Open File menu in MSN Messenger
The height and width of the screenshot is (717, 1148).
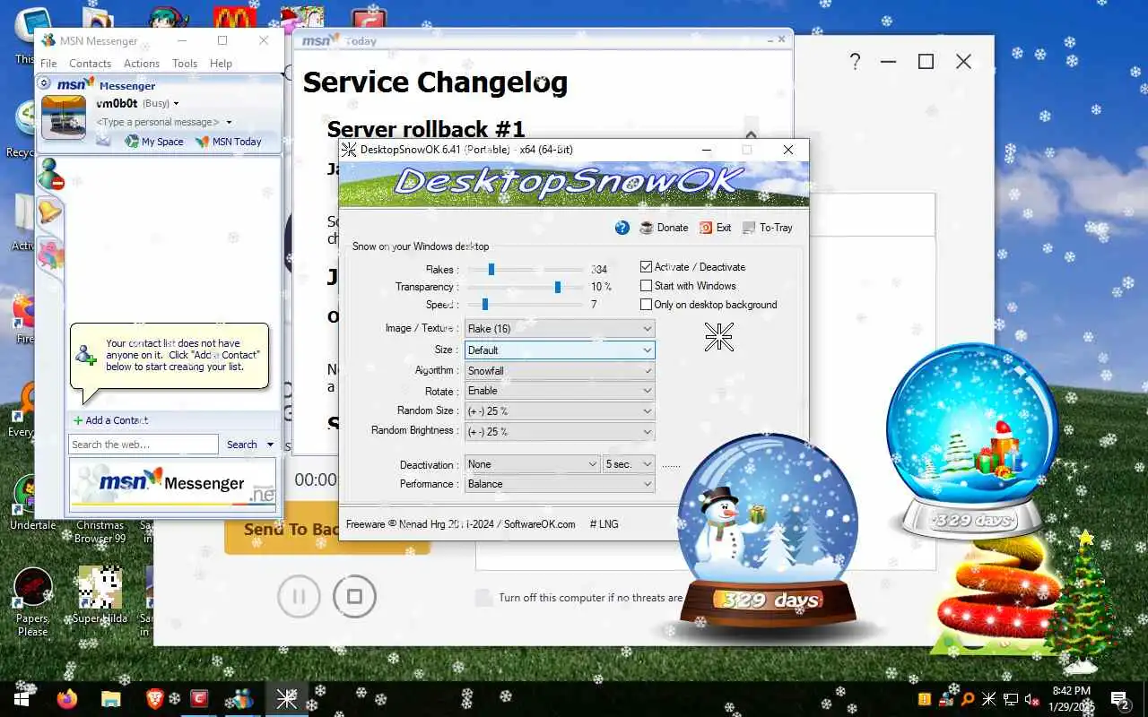click(x=48, y=64)
